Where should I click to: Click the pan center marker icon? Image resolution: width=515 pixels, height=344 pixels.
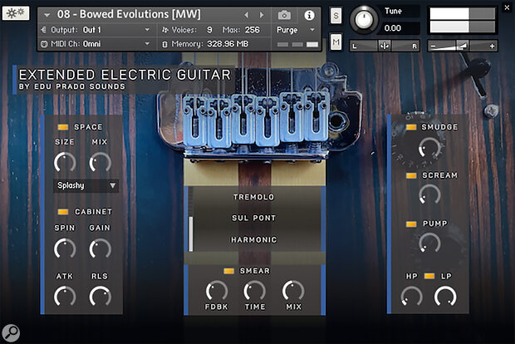coord(384,46)
